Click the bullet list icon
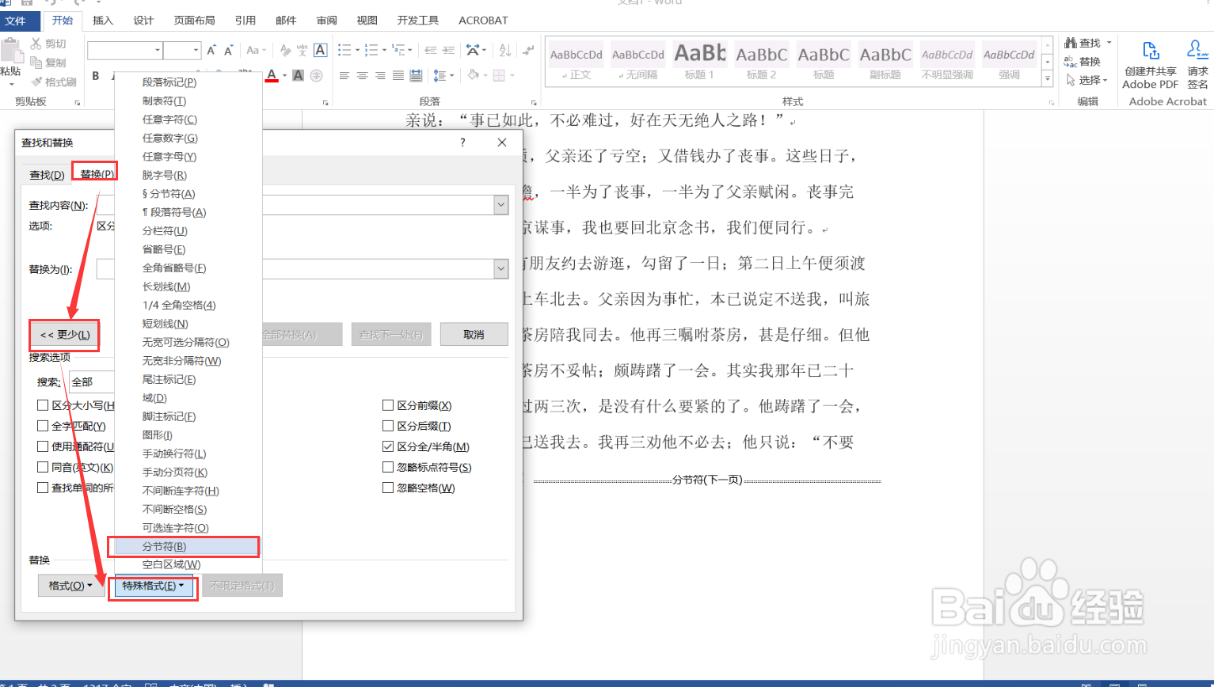Image resolution: width=1214 pixels, height=687 pixels. pyautogui.click(x=344, y=50)
